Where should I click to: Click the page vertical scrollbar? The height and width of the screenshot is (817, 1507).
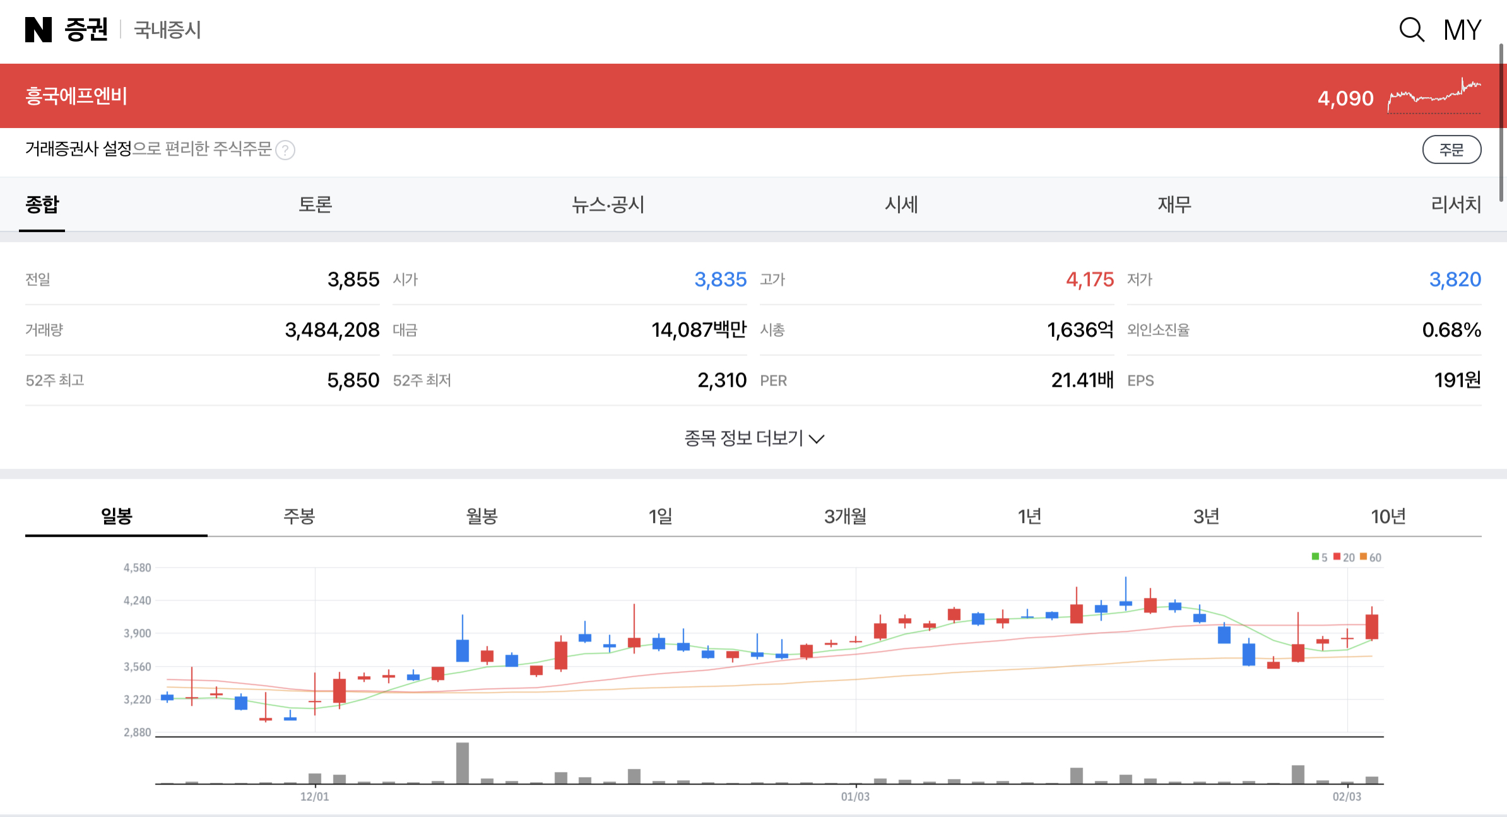[1503, 123]
